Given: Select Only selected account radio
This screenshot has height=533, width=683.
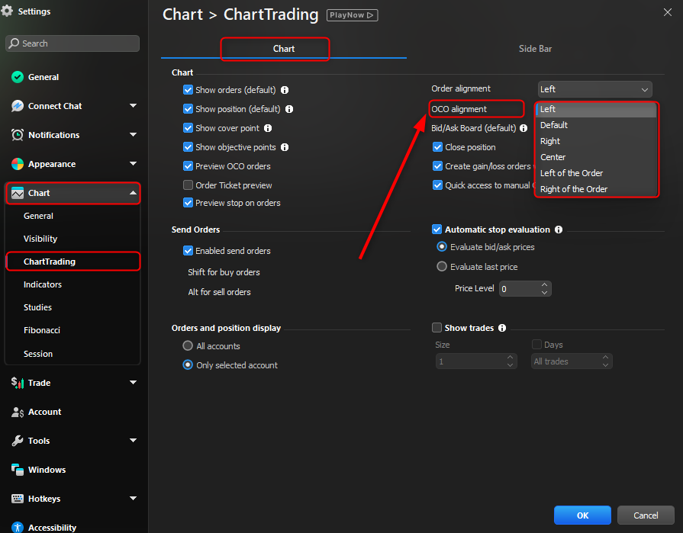Looking at the screenshot, I should click(188, 364).
